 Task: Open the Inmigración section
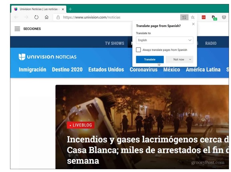pyautogui.click(x=32, y=69)
